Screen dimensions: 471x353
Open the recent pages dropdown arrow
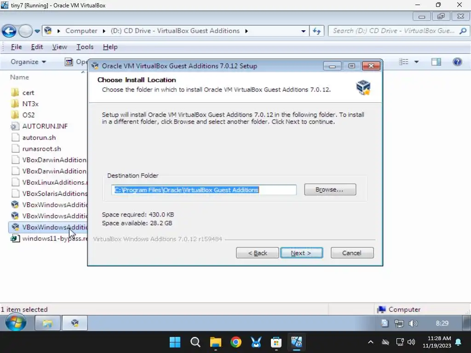37,31
